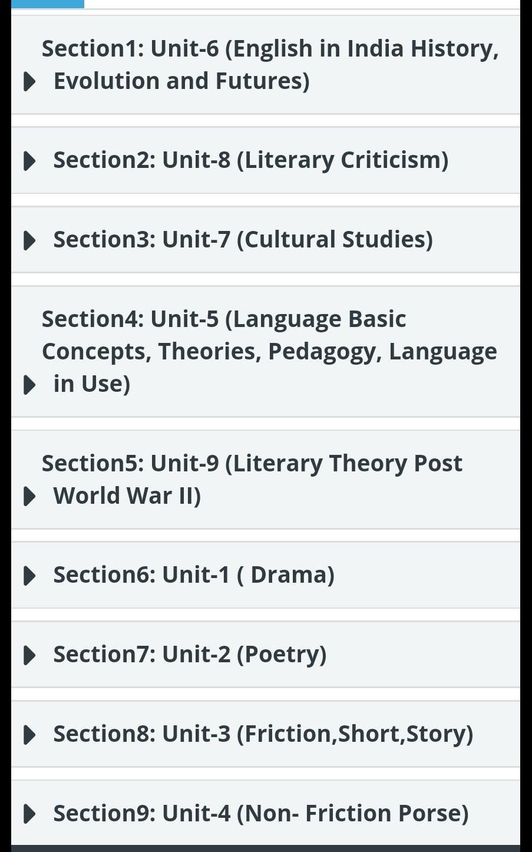Click the arrow beside Section3 Cultural Studies
The image size is (532, 852).
(x=29, y=240)
